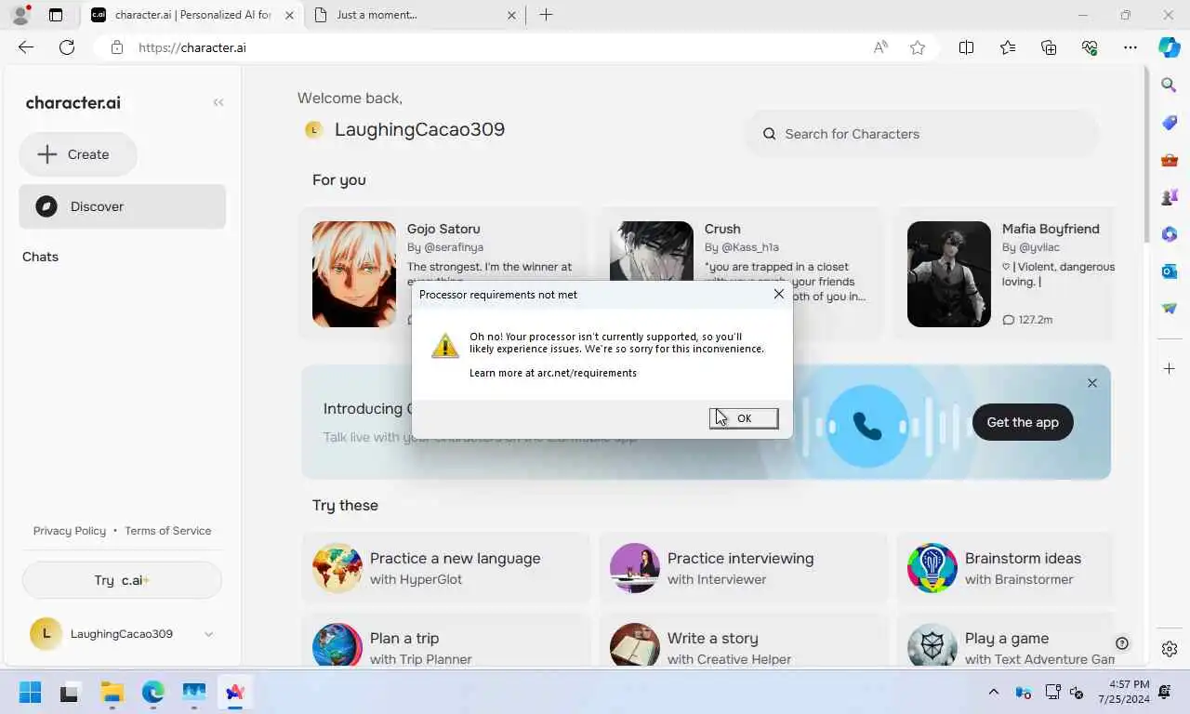Open the Edge sidebar search icon

[x=1170, y=86]
